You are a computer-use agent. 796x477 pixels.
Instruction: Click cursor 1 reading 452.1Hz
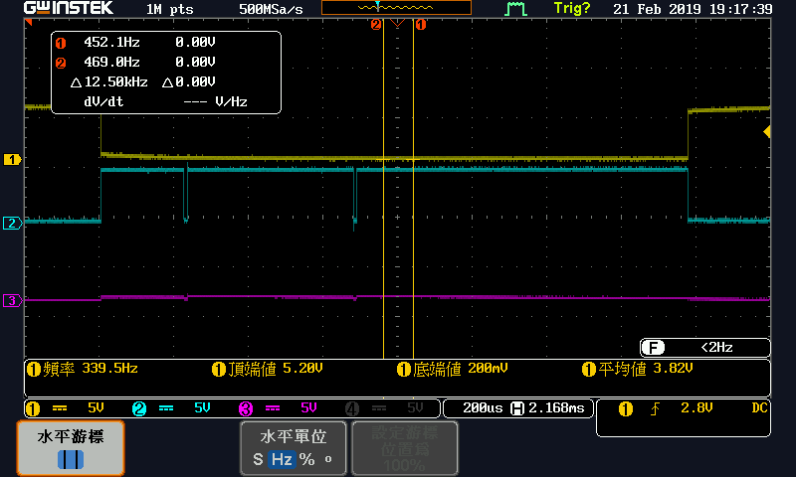tap(111, 42)
